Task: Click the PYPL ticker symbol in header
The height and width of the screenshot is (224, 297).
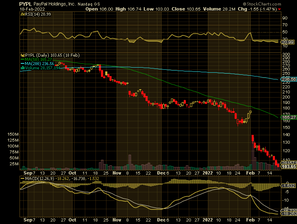Action: [25, 4]
